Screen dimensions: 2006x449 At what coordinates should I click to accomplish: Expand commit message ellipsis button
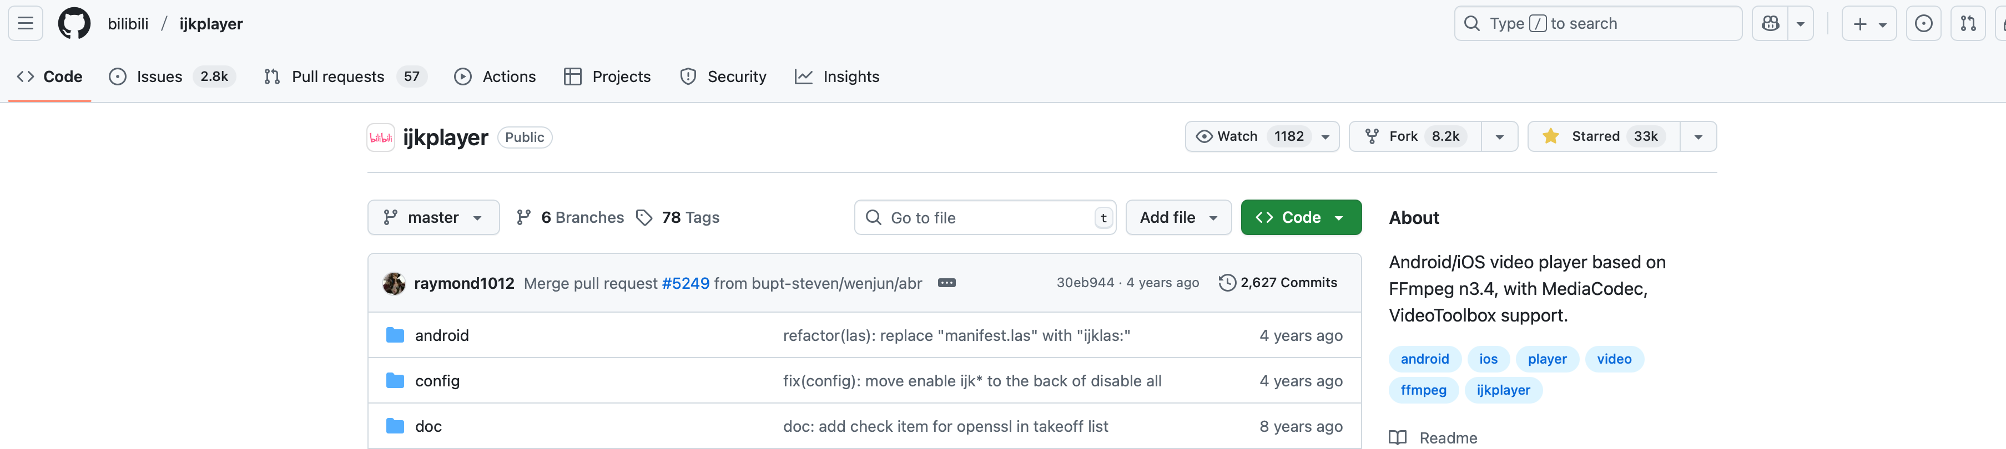[x=947, y=283]
